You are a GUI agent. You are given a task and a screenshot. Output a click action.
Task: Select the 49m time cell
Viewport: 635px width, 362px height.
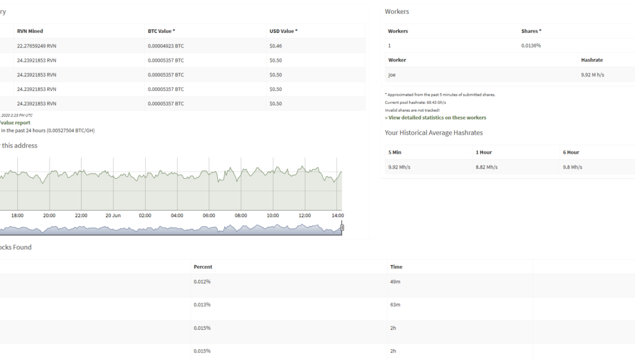(395, 281)
